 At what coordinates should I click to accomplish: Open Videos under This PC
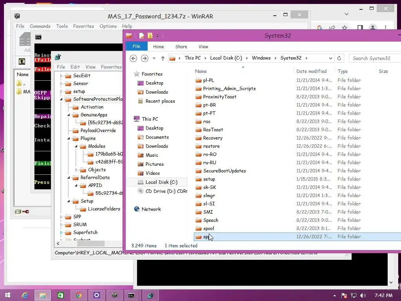pyautogui.click(x=152, y=173)
